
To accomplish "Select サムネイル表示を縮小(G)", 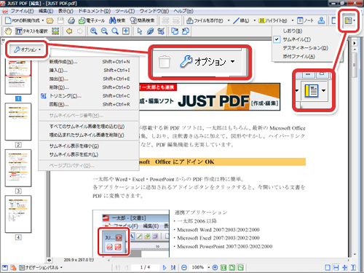I will coord(89,146).
